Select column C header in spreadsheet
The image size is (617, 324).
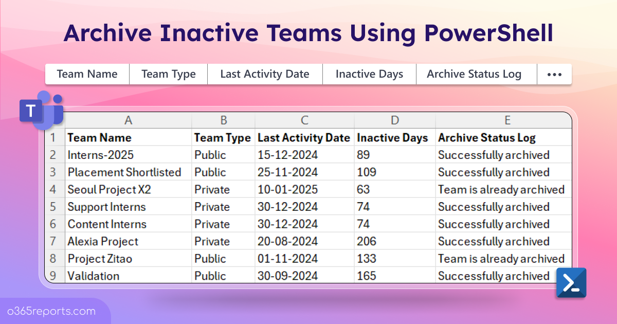pos(305,120)
